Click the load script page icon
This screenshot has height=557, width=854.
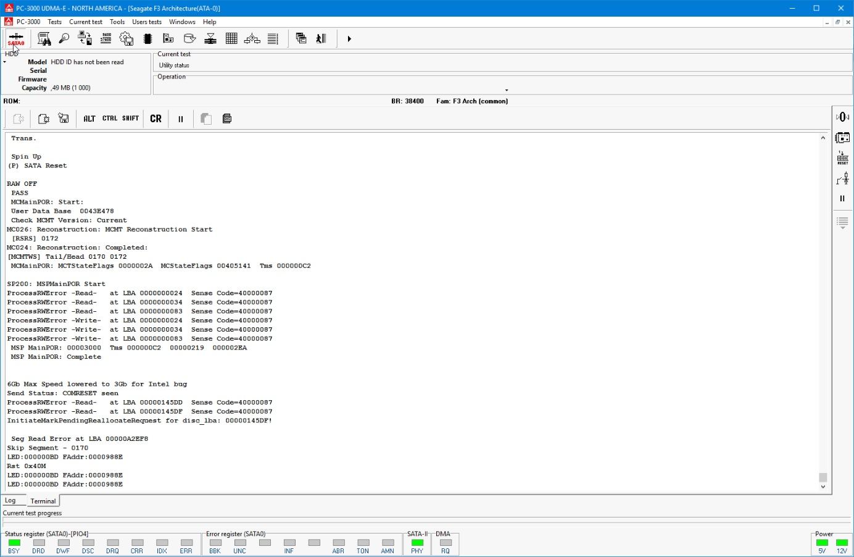43,119
